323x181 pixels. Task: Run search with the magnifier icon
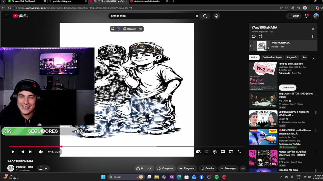click(205, 16)
